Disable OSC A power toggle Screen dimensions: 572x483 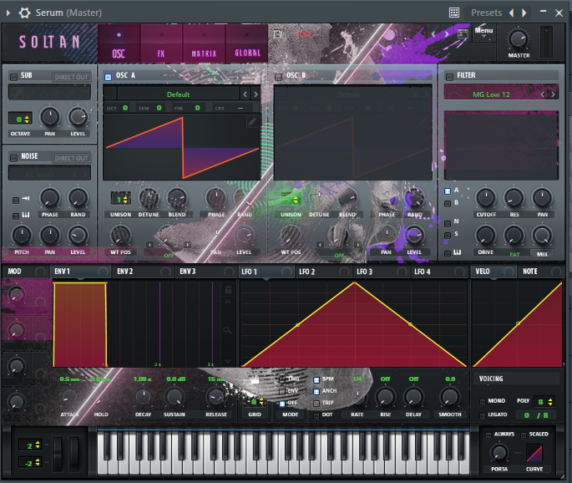tap(108, 77)
